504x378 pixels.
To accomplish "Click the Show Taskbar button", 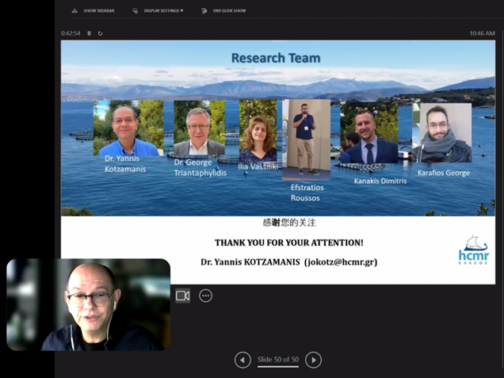I will pyautogui.click(x=94, y=10).
